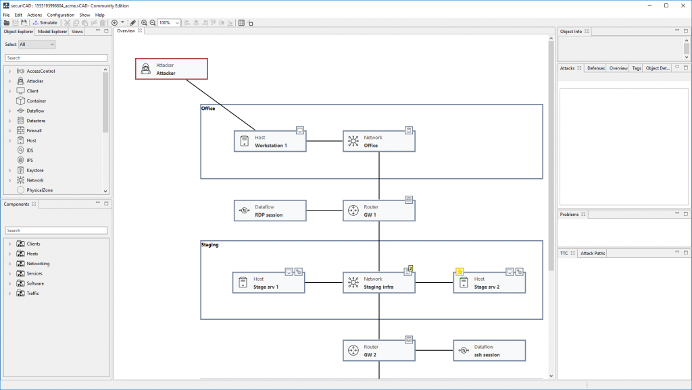Viewport: 692px width, 390px height.
Task: Select the Datastore object icon
Action: 20,121
